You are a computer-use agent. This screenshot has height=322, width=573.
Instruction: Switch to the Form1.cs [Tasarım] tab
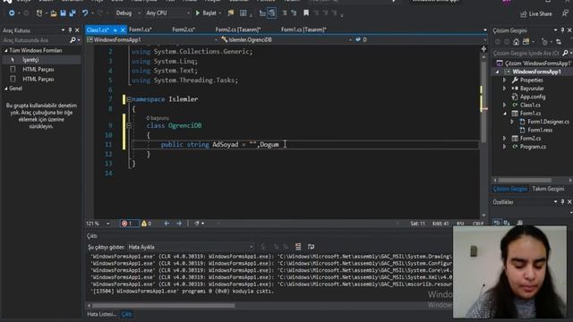click(304, 30)
